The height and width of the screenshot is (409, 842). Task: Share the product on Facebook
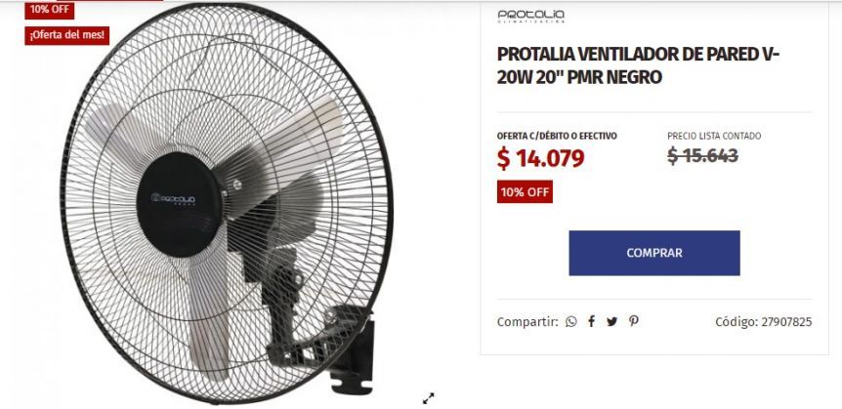click(591, 321)
